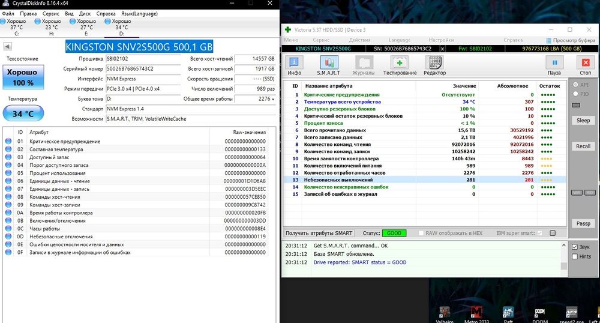Click the KINGSTON SNV2S500G 500,1 GB title
The image size is (600, 323).
[x=139, y=47]
